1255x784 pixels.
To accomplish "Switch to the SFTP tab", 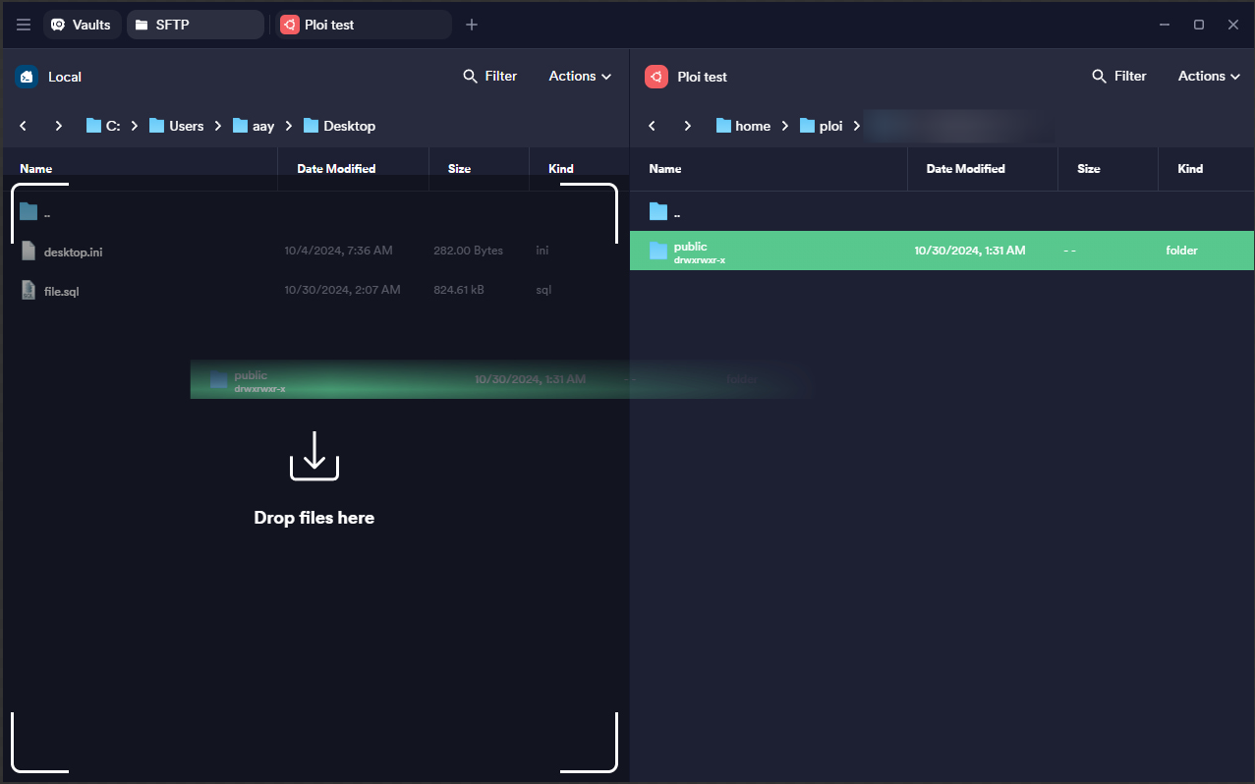I will click(x=194, y=25).
